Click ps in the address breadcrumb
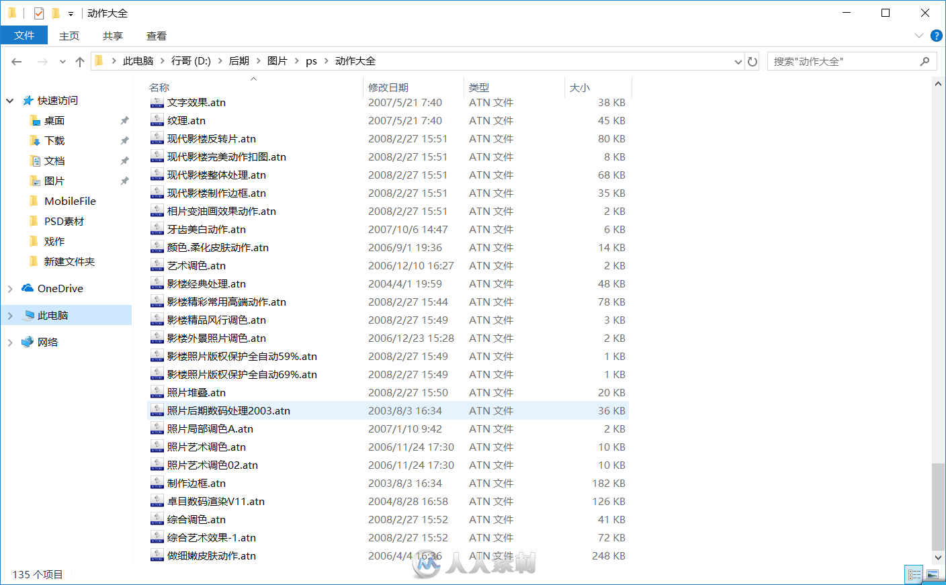The image size is (946, 585). coord(312,61)
